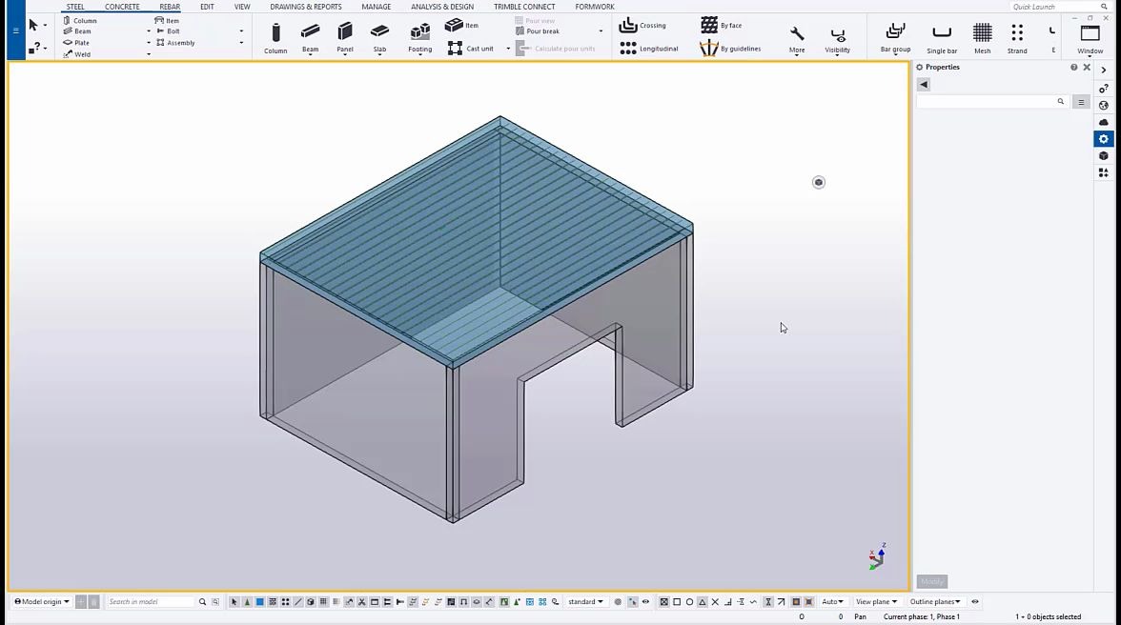Toggle snap to intersection points X switch

tap(715, 602)
